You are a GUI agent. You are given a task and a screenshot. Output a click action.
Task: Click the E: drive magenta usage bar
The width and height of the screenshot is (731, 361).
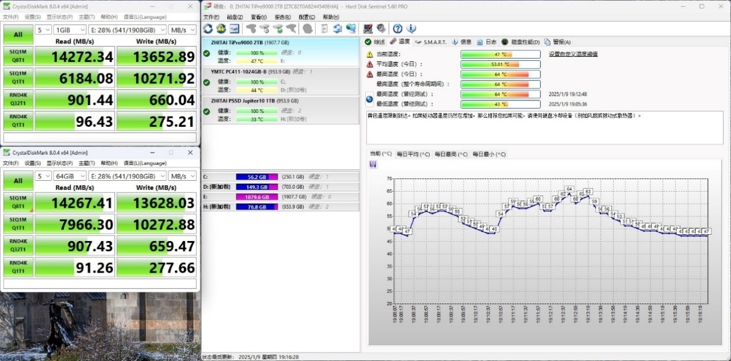pos(257,196)
